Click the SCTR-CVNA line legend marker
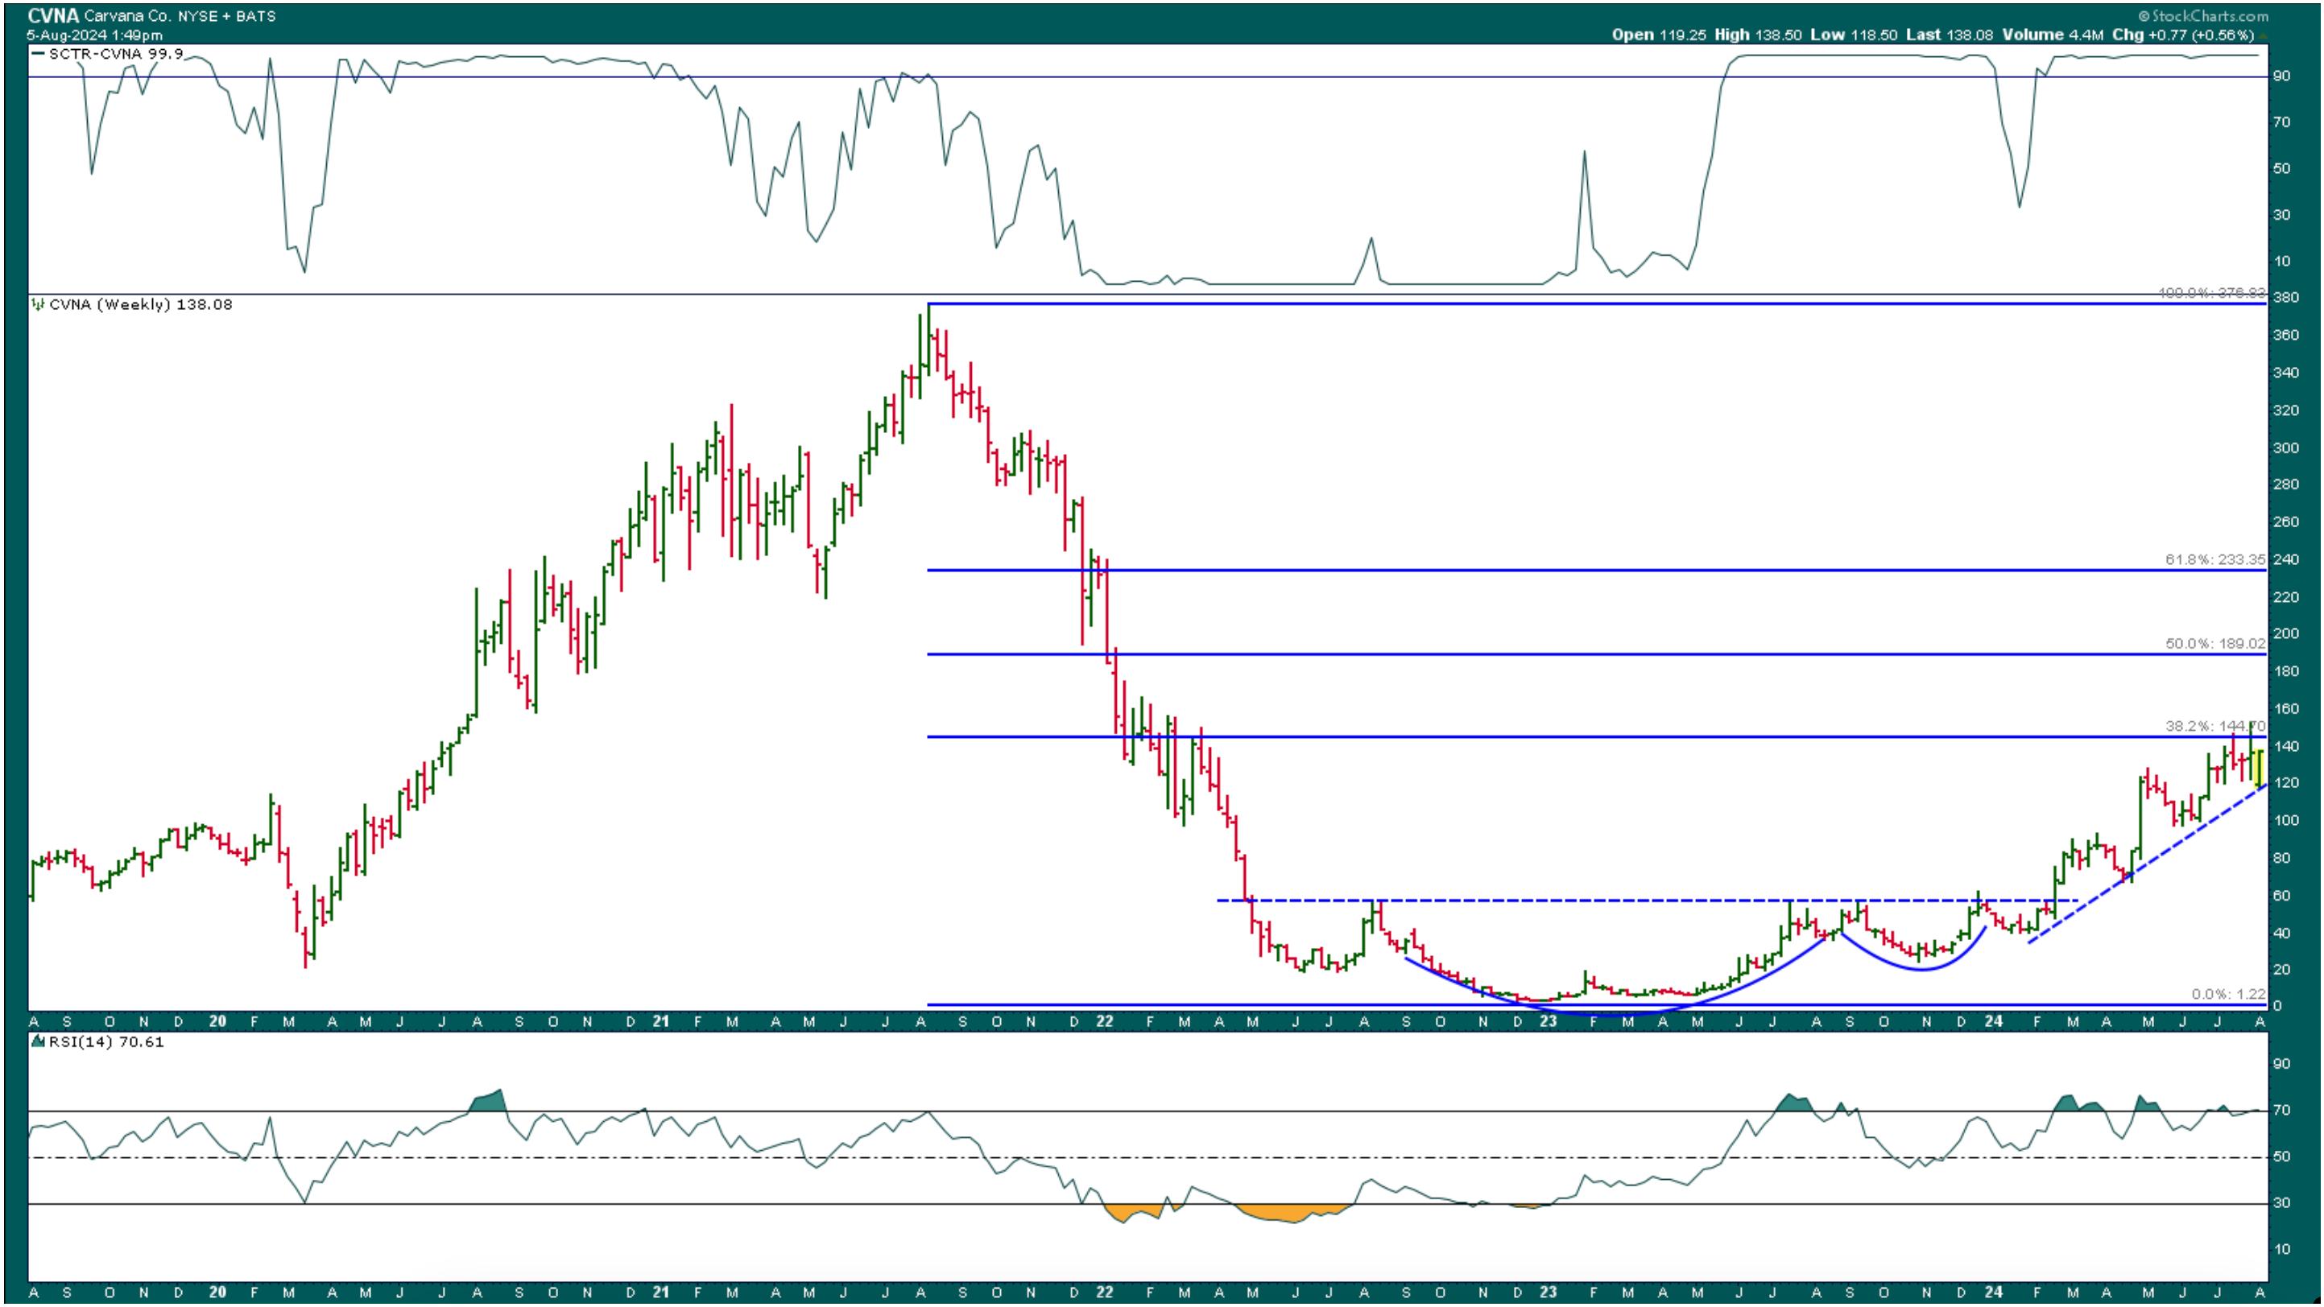Screen dimensions: 2324x1307 pos(38,54)
